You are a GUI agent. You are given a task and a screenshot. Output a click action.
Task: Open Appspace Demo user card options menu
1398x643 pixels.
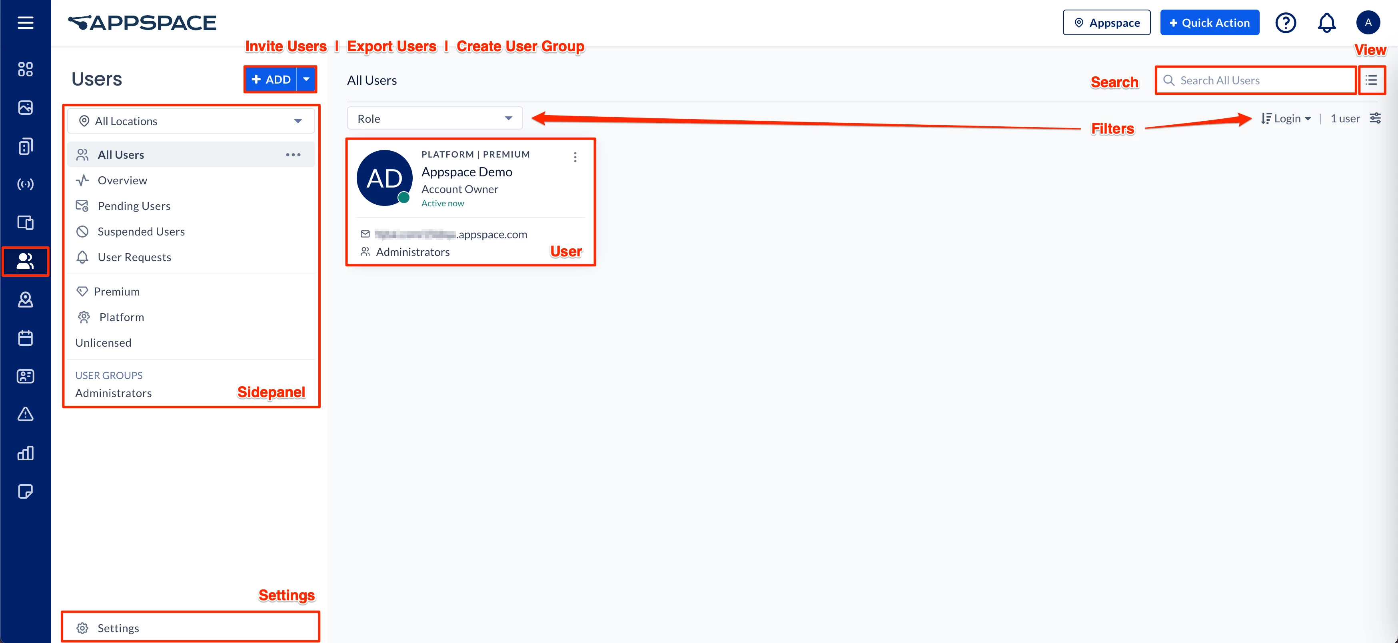(575, 158)
